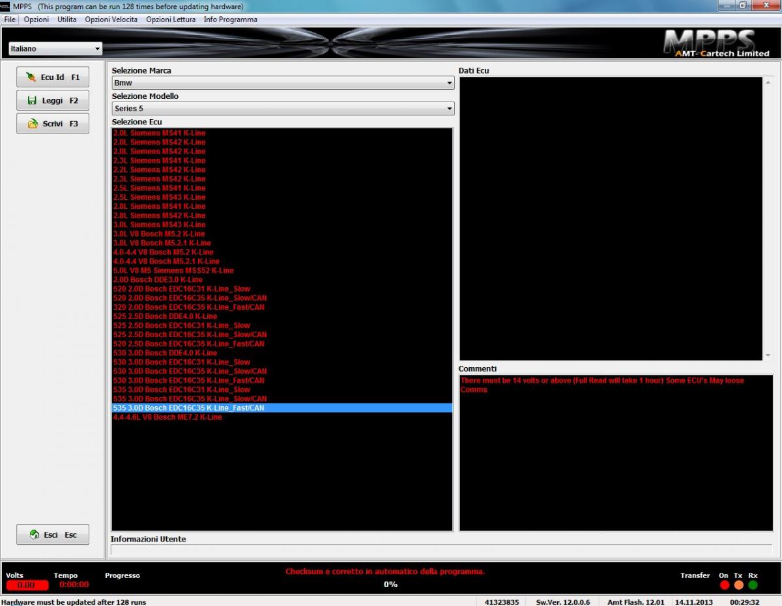Click Amt Flash. 12.01 in status bar

tap(636, 602)
